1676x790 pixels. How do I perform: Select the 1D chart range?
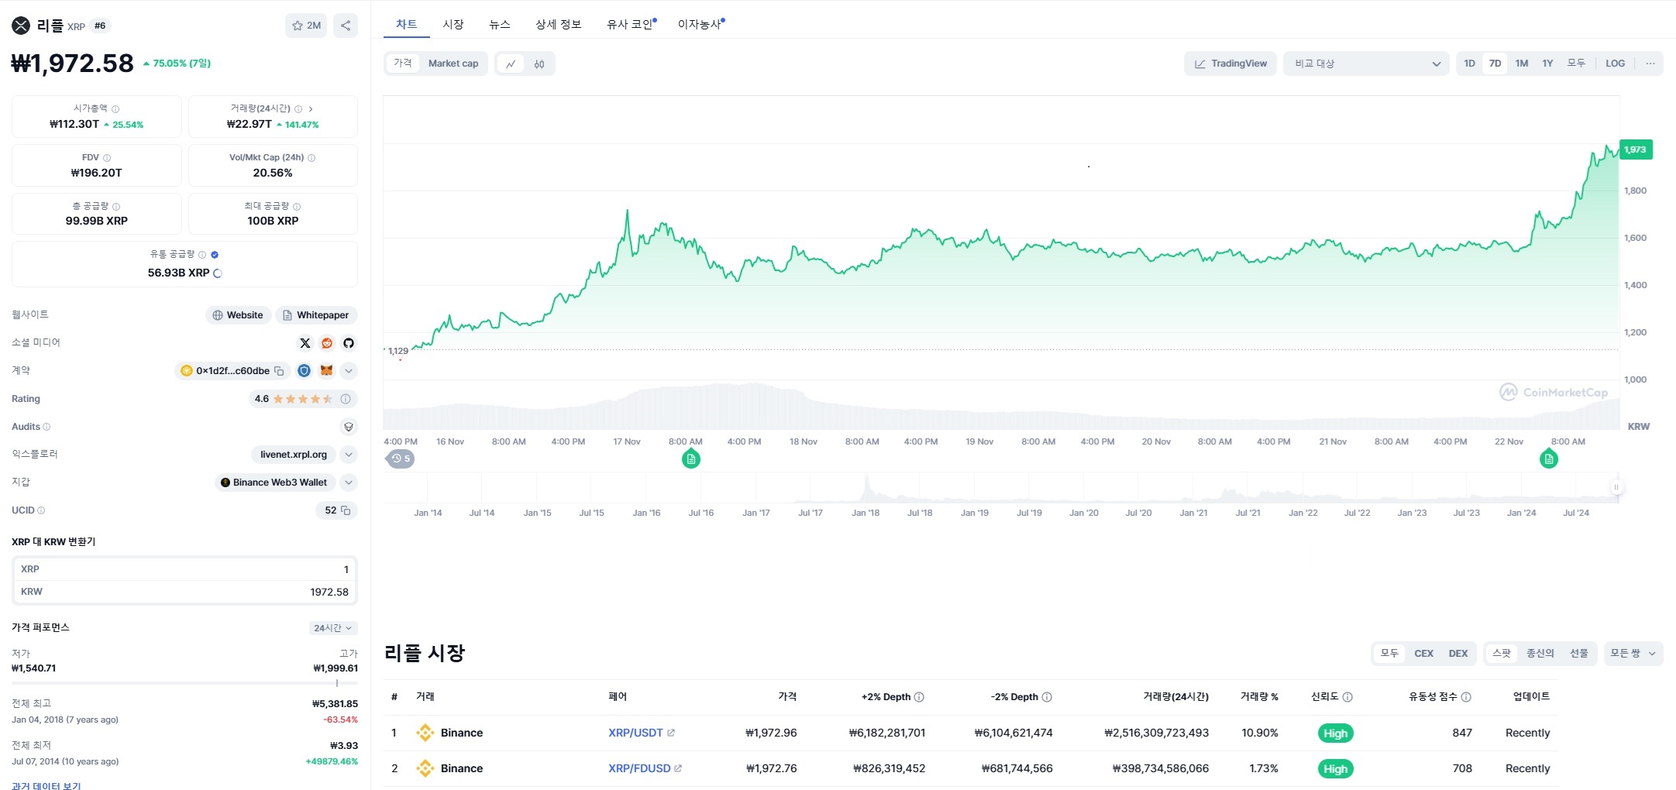point(1469,64)
